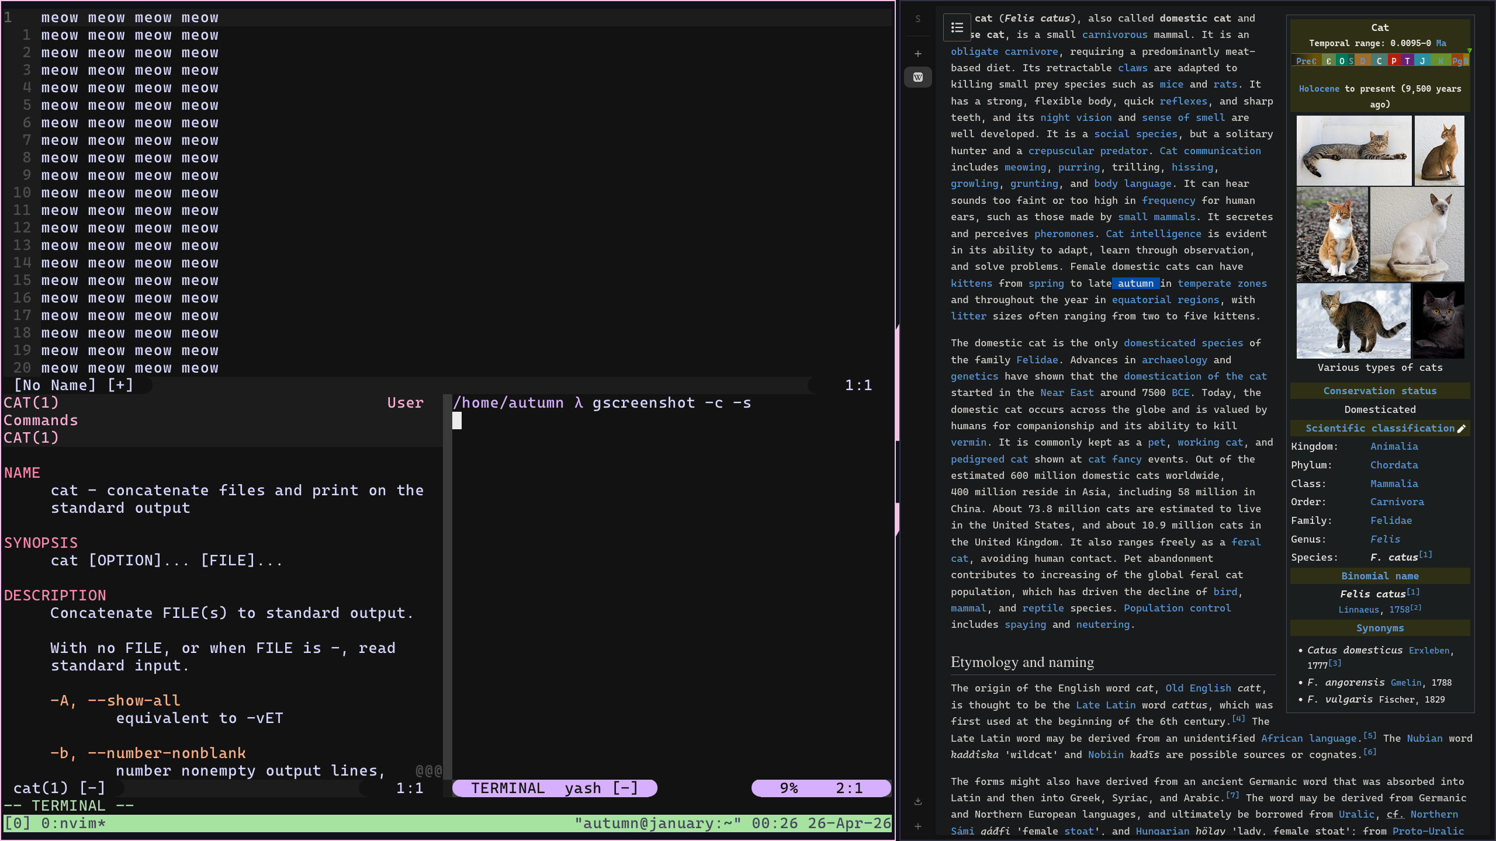
Task: Open the downloads icon in the browser sidebar
Action: tap(918, 801)
